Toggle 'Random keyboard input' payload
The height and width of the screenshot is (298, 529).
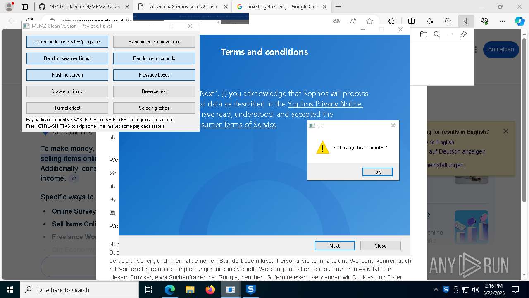67,58
